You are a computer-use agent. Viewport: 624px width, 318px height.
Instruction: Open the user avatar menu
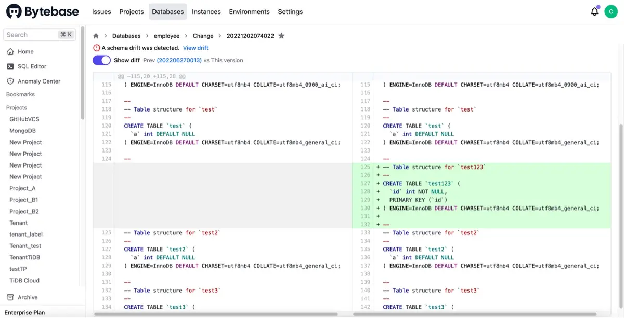coord(611,11)
